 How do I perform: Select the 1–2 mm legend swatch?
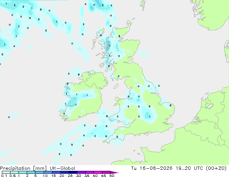[x=23, y=172]
